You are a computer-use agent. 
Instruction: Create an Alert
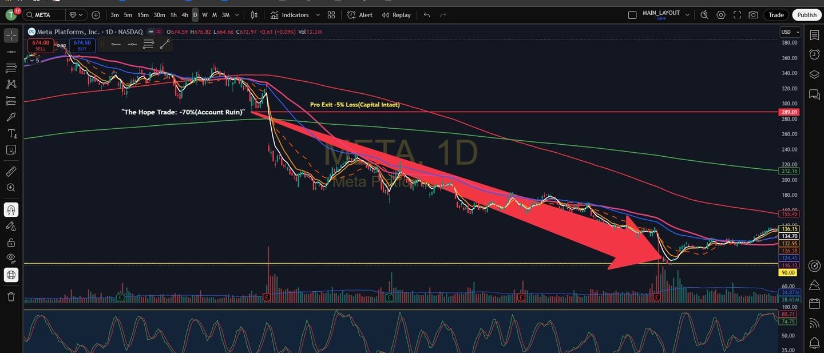coord(359,15)
